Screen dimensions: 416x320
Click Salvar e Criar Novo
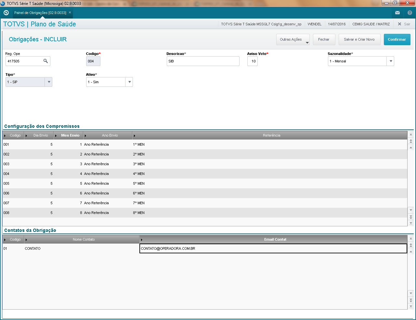coord(359,39)
